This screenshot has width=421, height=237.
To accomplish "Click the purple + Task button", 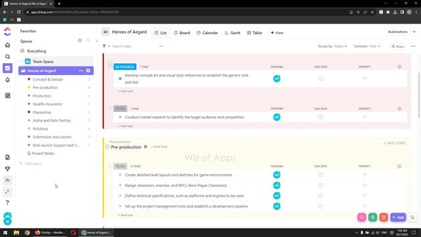I will click(398, 217).
